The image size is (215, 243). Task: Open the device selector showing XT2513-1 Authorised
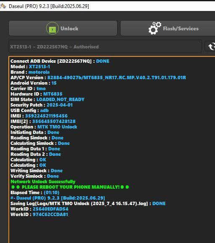click(x=105, y=46)
